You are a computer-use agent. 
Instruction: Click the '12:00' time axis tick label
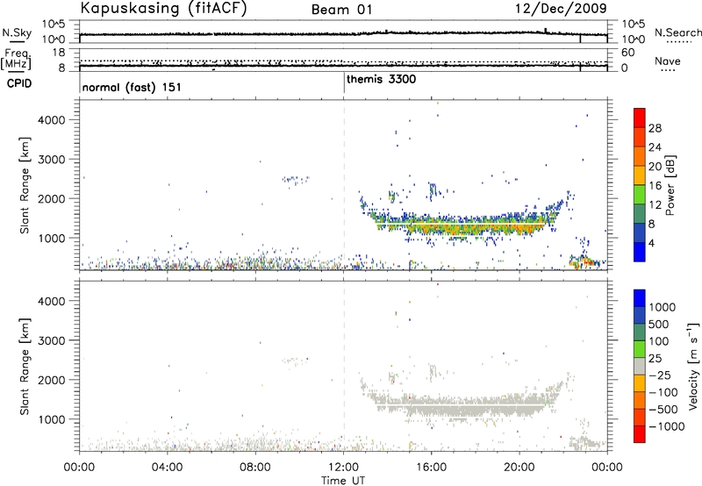coord(343,468)
